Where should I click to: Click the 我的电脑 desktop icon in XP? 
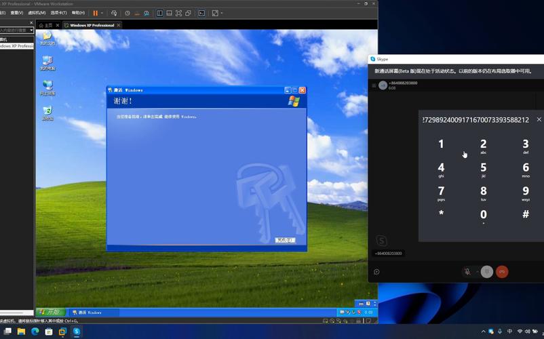(47, 63)
